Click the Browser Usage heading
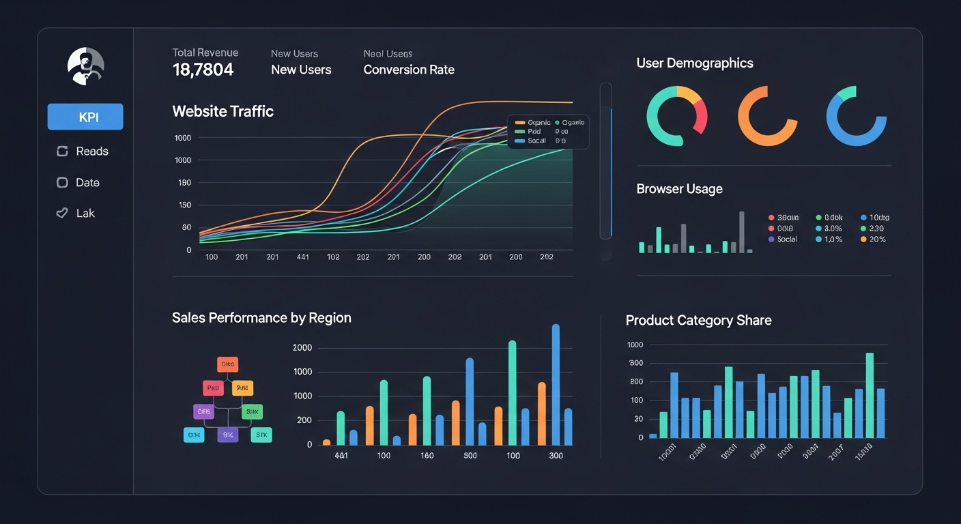Image resolution: width=961 pixels, height=524 pixels. (x=679, y=189)
